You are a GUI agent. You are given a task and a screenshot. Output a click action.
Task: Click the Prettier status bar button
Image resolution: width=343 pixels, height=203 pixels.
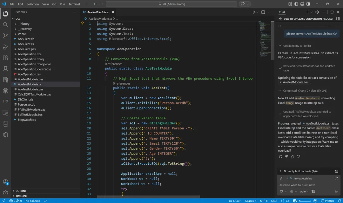point(327,201)
